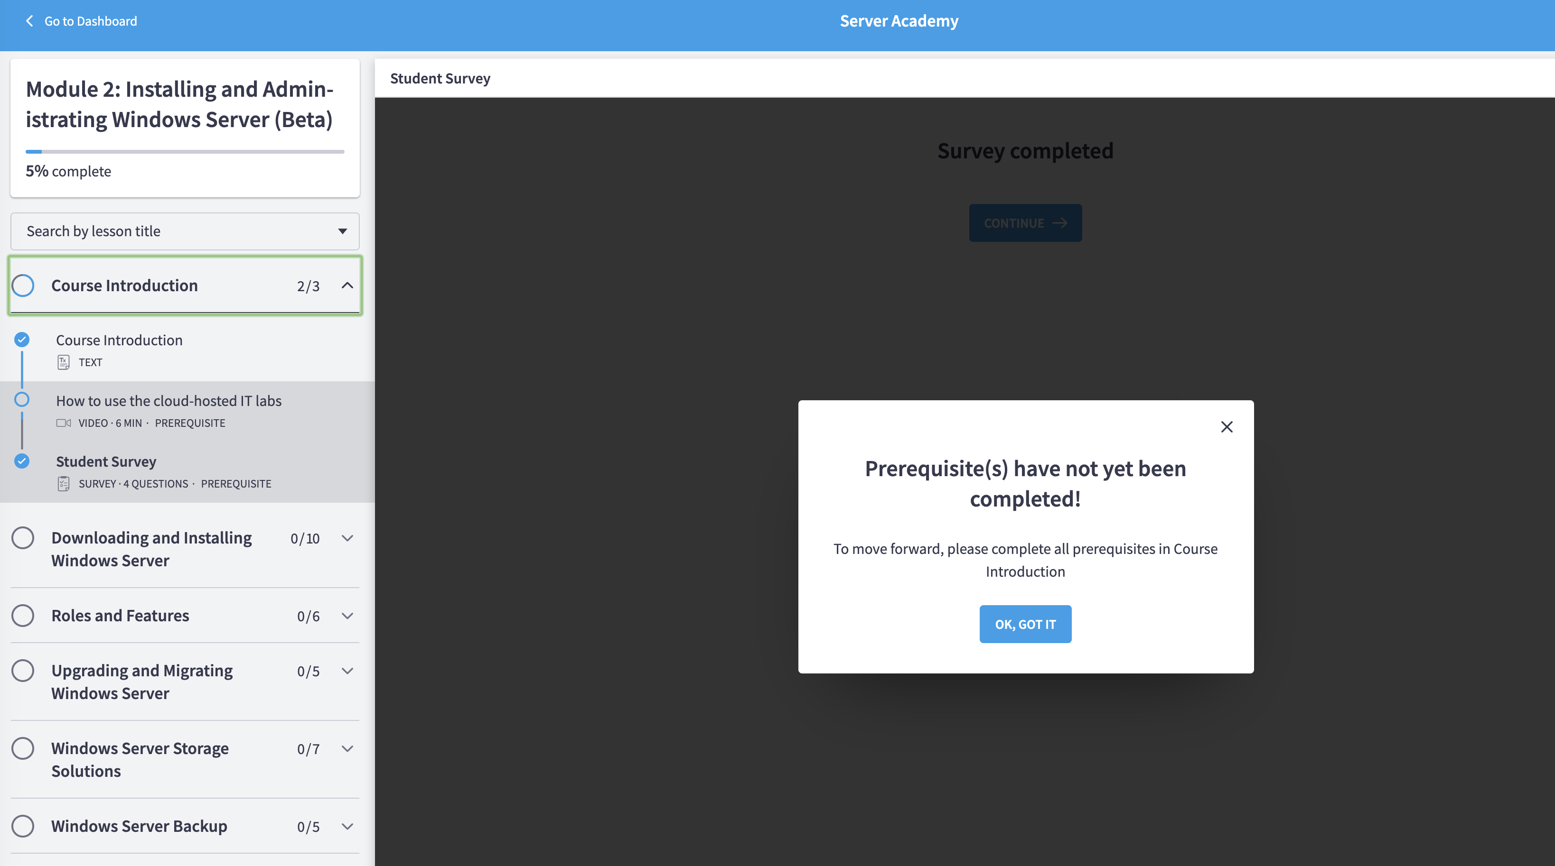1555x866 pixels.
Task: Click the completed checkmark for Course Introduction lesson
Action: coord(22,340)
